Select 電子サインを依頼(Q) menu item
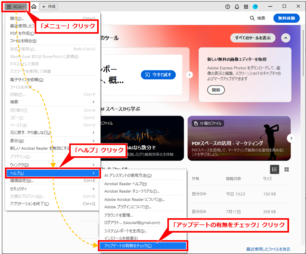The image size is (306, 254). 52,79
